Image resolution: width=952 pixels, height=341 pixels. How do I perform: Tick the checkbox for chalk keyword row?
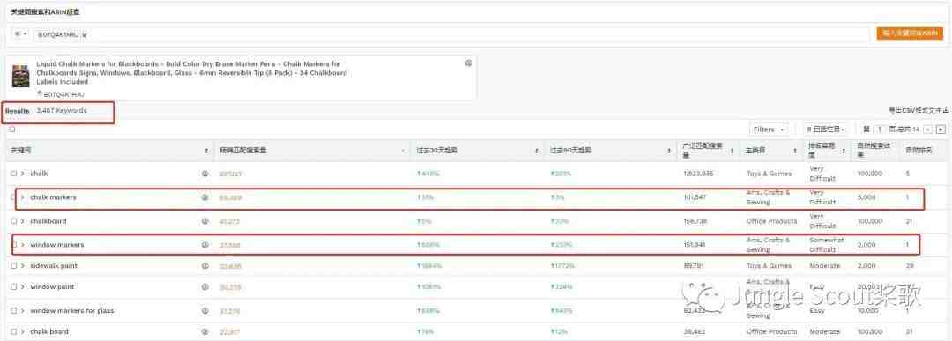coord(13,174)
